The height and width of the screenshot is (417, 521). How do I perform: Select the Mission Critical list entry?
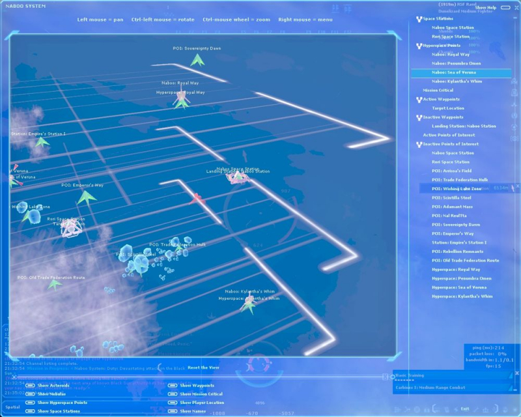pos(438,91)
